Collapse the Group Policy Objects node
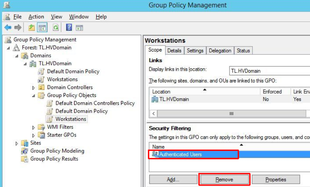The image size is (310, 187). 33,95
